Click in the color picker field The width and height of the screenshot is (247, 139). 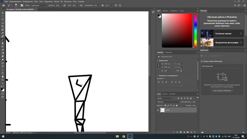[x=177, y=31]
